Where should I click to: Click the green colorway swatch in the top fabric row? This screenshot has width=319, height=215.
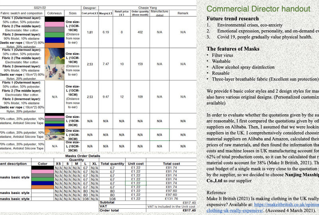coord(55,35)
